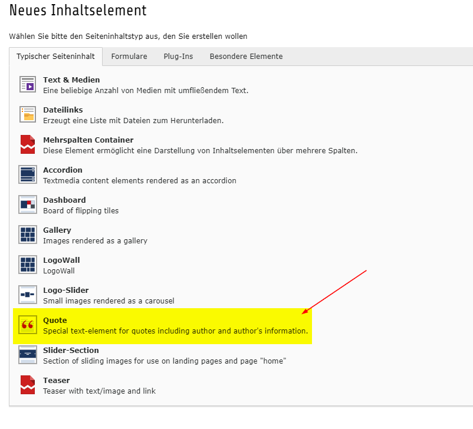
Task: Pick the Logo-Slider carousel icon
Action: 28,295
